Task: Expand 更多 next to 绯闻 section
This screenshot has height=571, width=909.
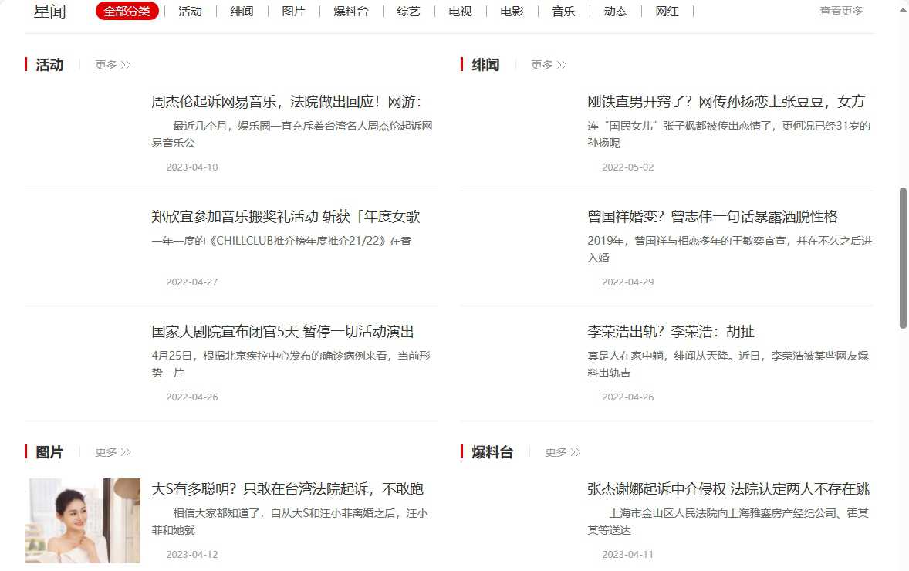Action: coord(549,65)
